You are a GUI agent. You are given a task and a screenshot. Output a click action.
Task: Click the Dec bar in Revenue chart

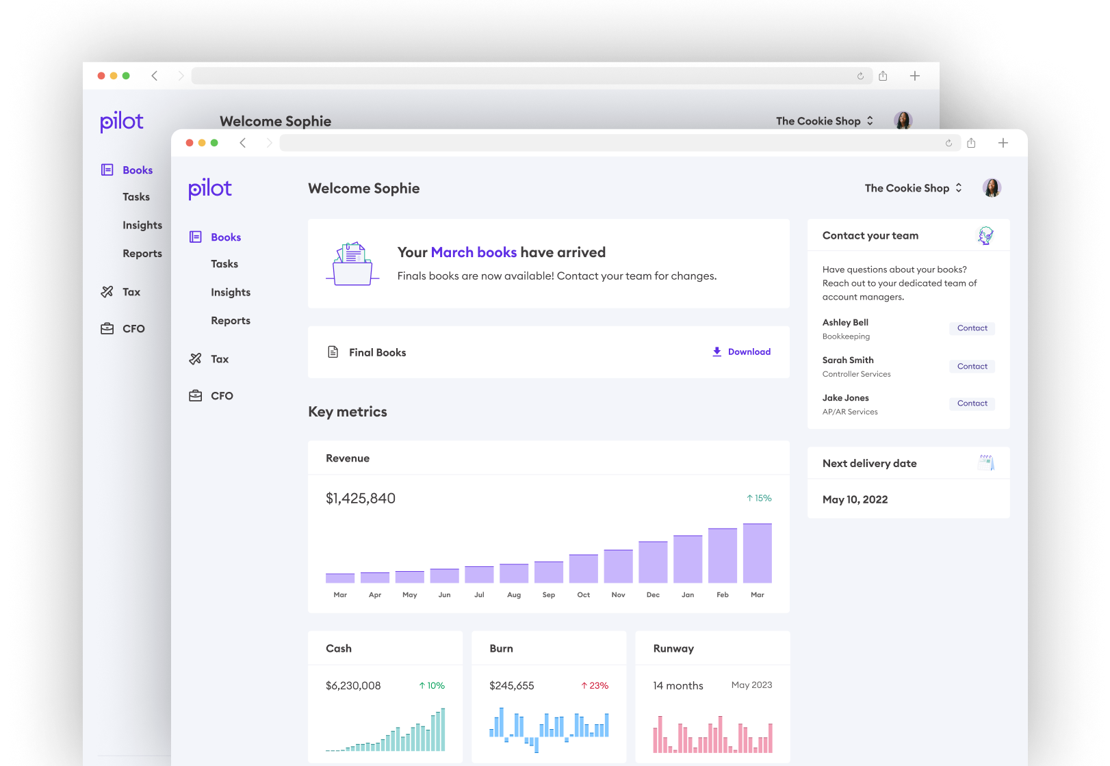653,562
